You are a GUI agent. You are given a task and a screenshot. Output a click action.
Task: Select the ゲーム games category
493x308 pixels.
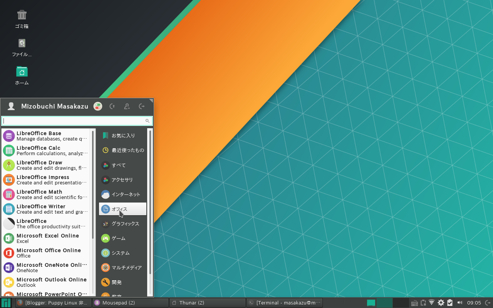click(122, 238)
